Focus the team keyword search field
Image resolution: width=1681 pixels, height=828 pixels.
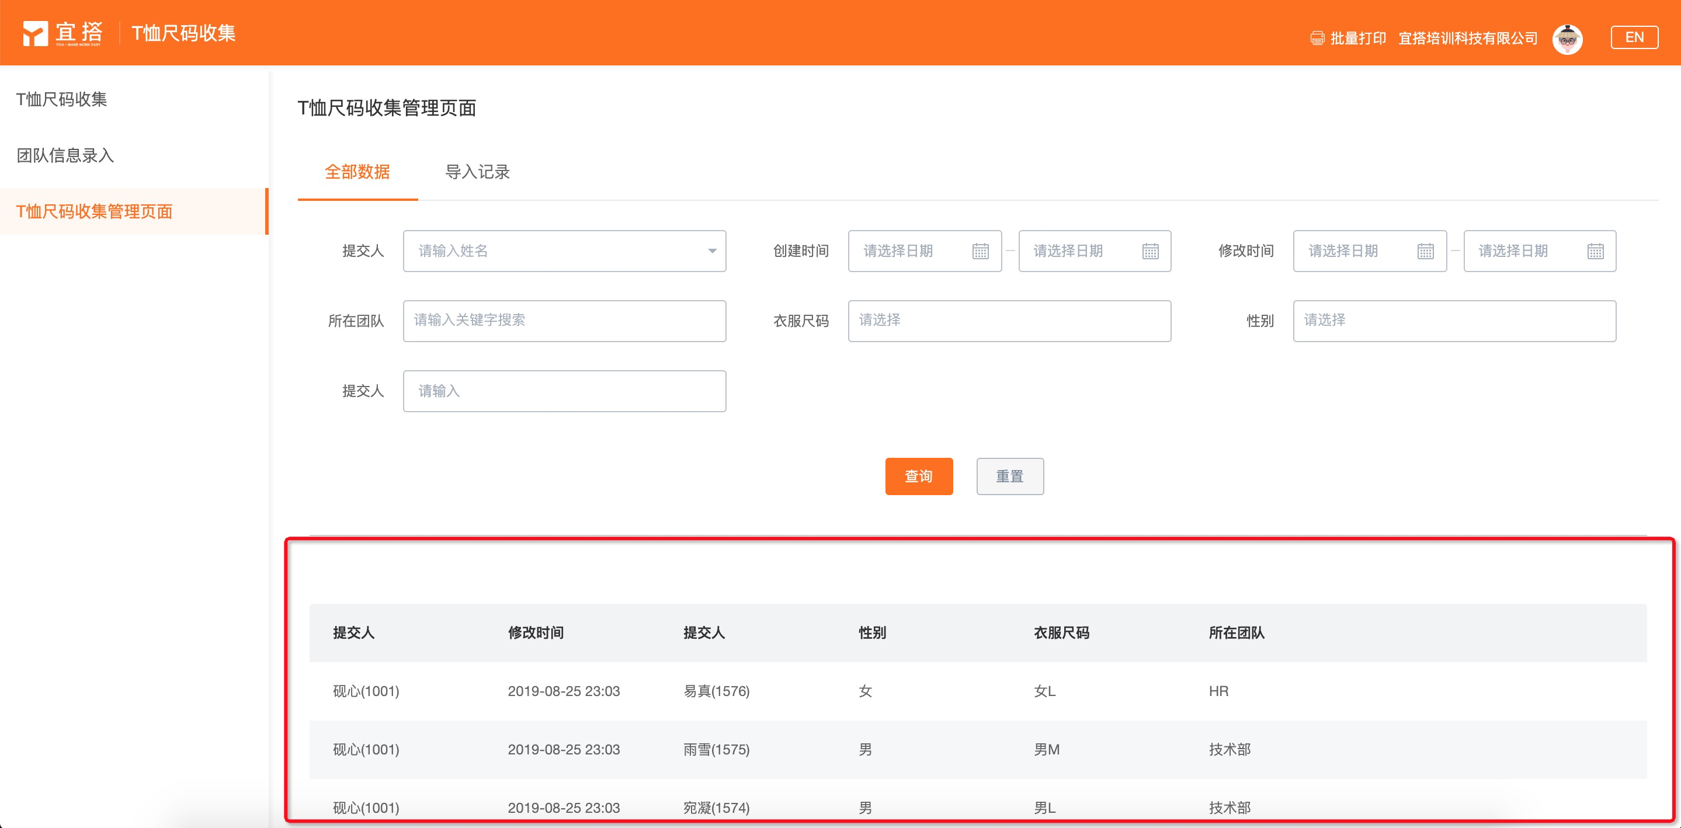pos(564,321)
